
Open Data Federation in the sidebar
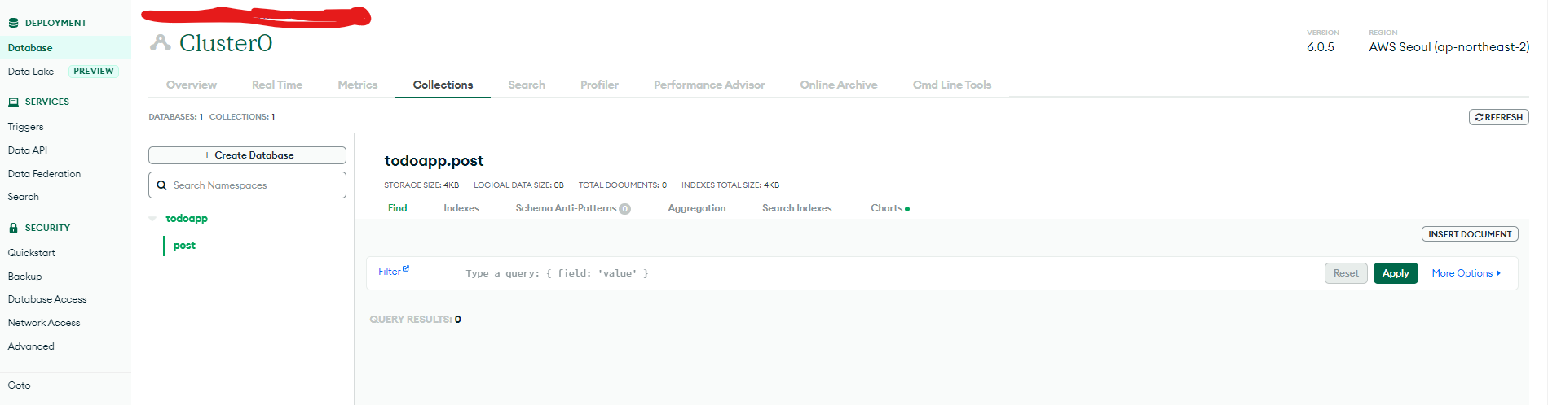44,174
